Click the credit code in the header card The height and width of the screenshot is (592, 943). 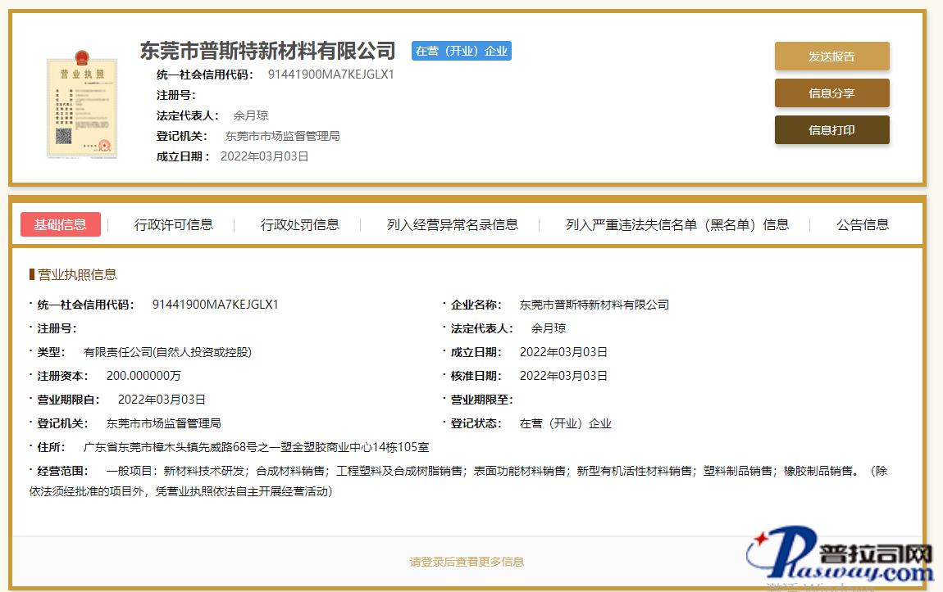click(x=331, y=75)
